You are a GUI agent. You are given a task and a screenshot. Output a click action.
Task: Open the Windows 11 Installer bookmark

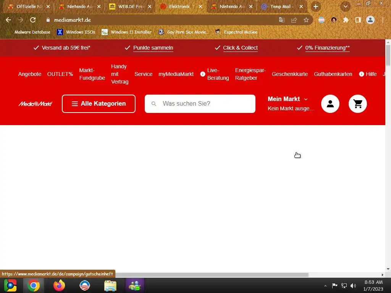[x=127, y=32]
